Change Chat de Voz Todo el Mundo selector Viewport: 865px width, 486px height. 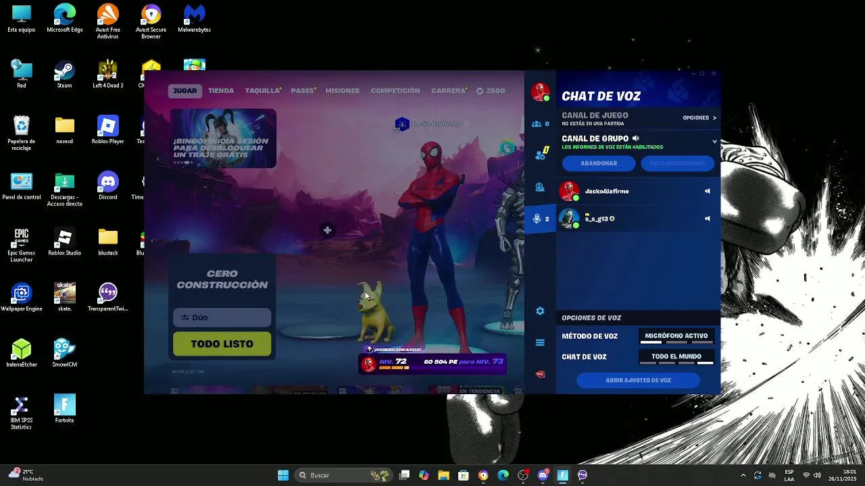click(676, 357)
